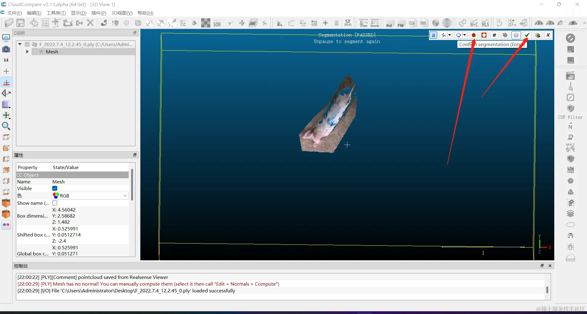Select the Translate/Rotate tool
This screenshot has height=314, width=587.
242,23
